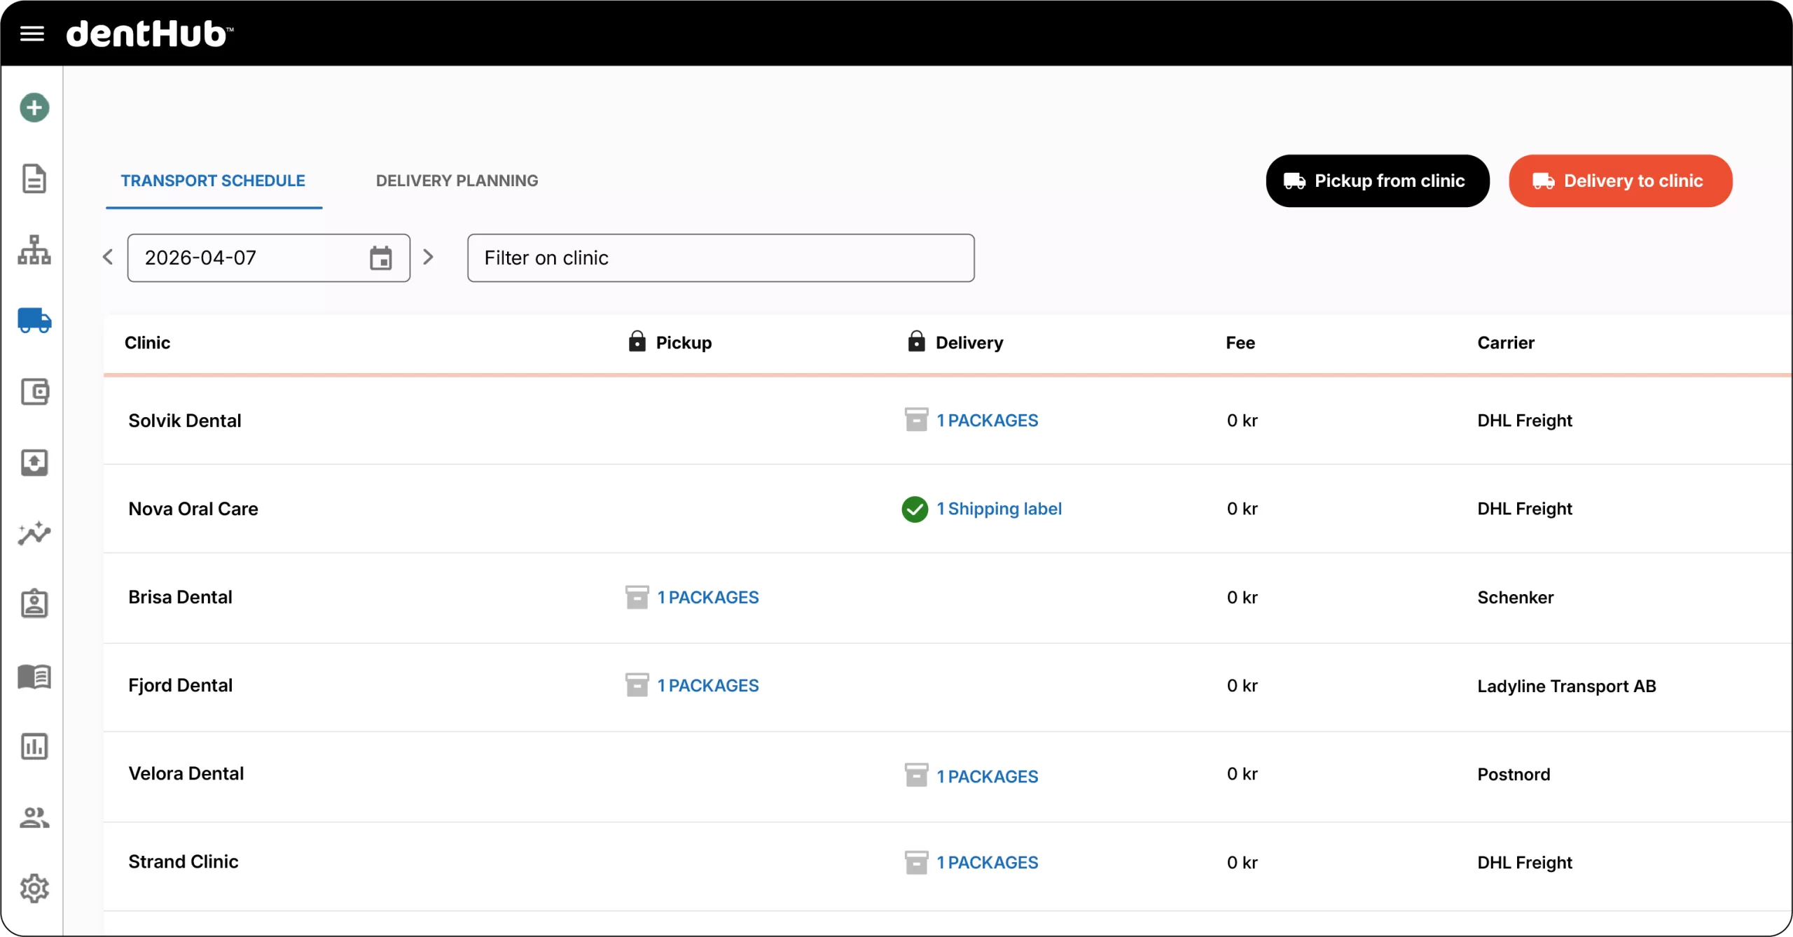Viewport: 1793px width, 937px height.
Task: Go to previous date with chevron
Action: 108,257
